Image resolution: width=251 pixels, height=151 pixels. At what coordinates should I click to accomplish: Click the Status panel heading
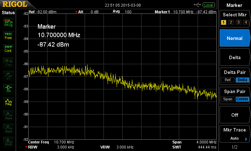tap(8, 13)
